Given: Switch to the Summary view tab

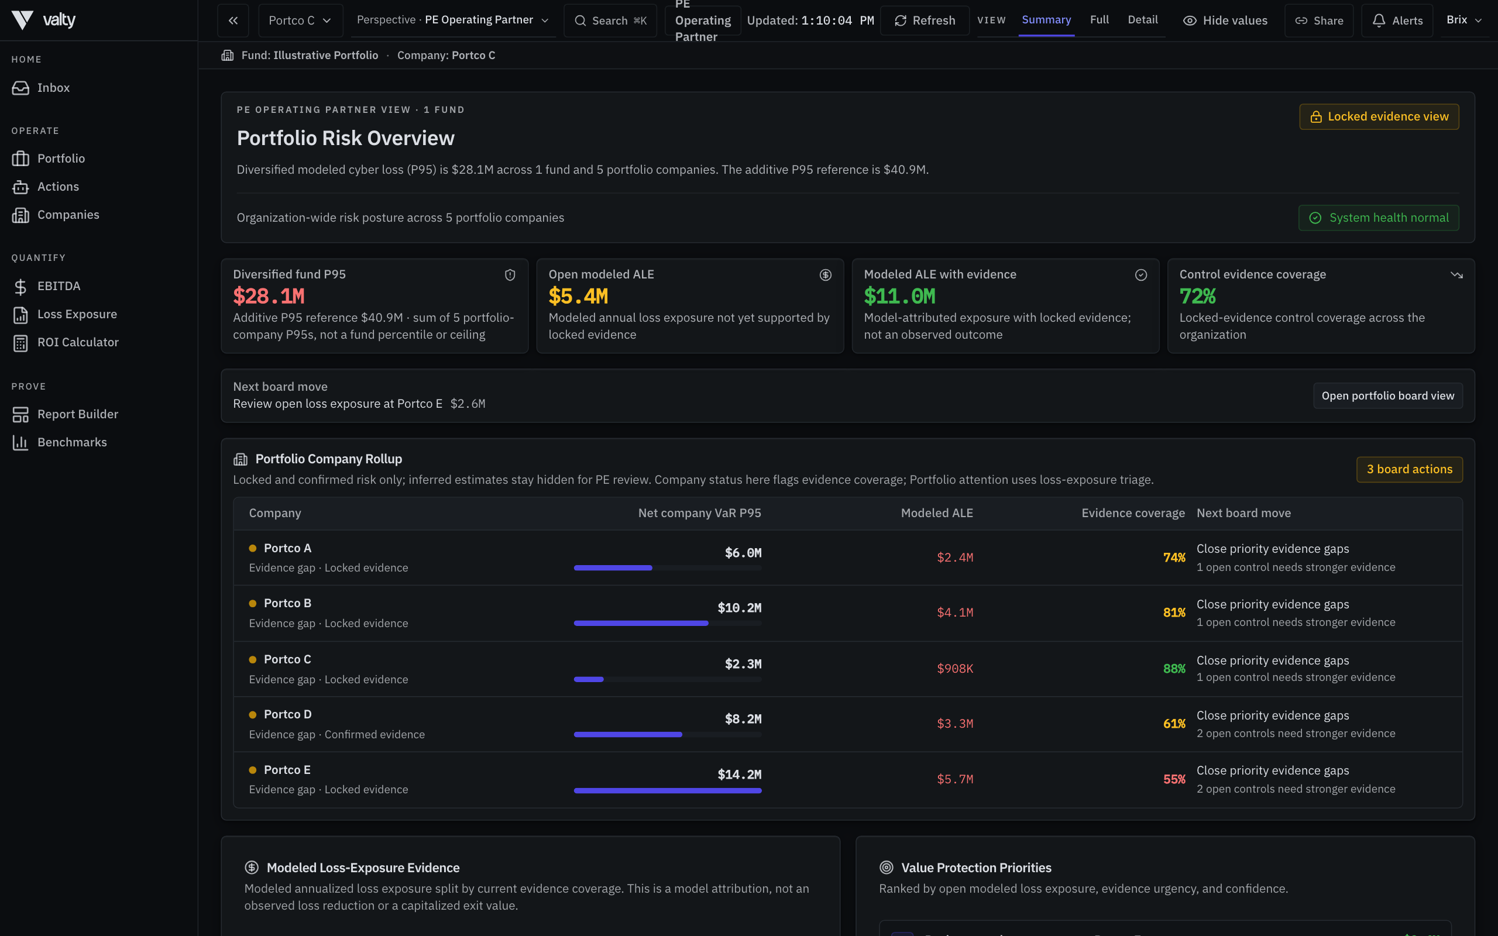Looking at the screenshot, I should point(1046,20).
